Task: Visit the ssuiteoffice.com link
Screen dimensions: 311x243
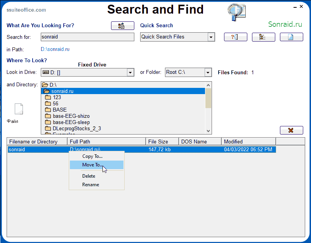Action: coord(26,10)
